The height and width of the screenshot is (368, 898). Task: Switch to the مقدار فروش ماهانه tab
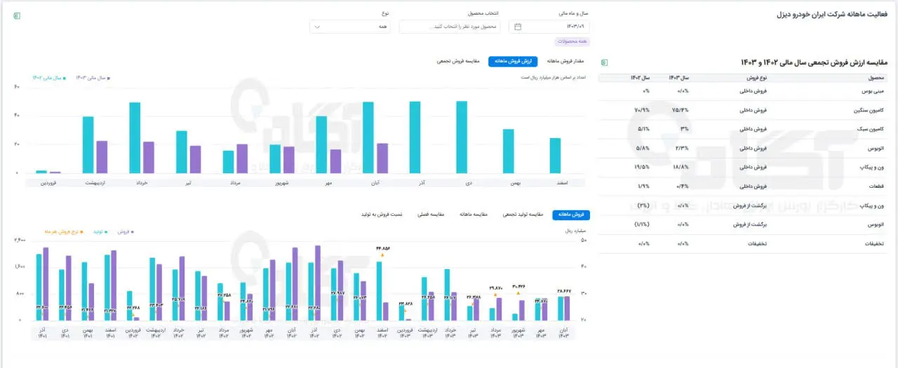tap(566, 62)
